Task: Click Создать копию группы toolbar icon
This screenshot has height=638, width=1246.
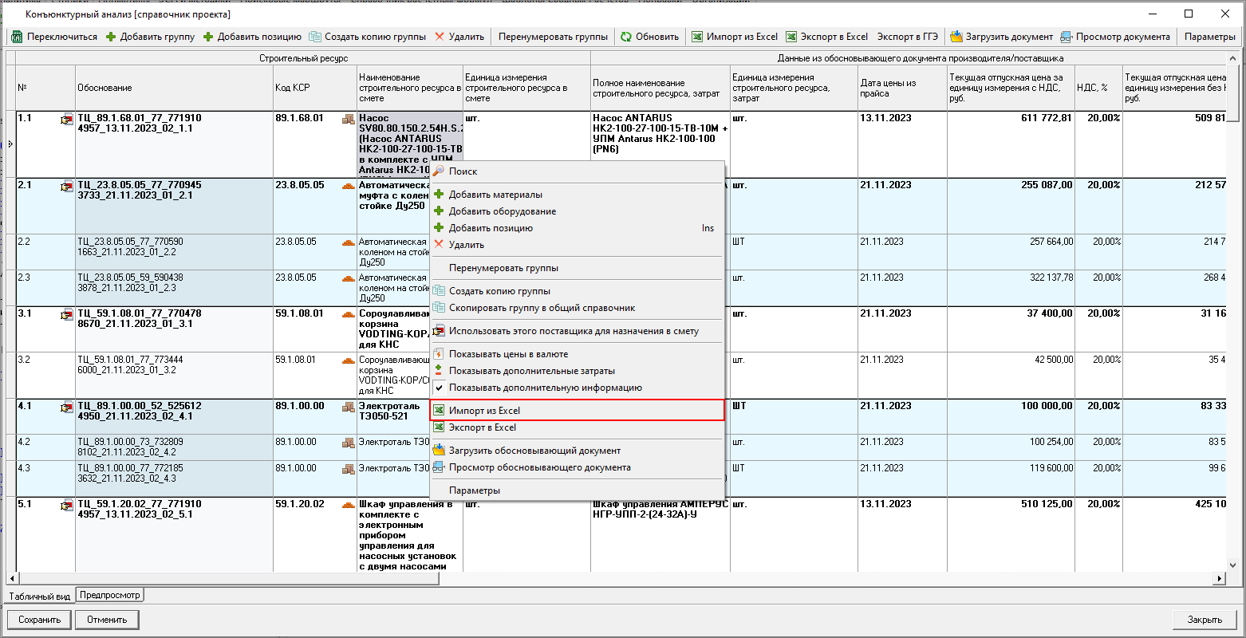Action: (x=315, y=37)
